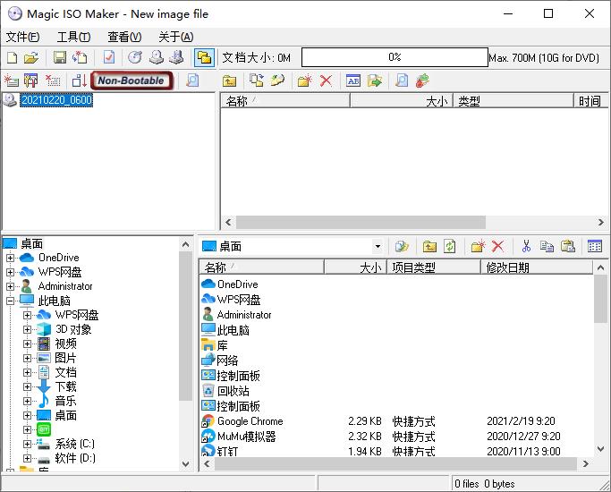Click the extract files green arrow icon
The height and width of the screenshot is (492, 611).
(x=375, y=81)
